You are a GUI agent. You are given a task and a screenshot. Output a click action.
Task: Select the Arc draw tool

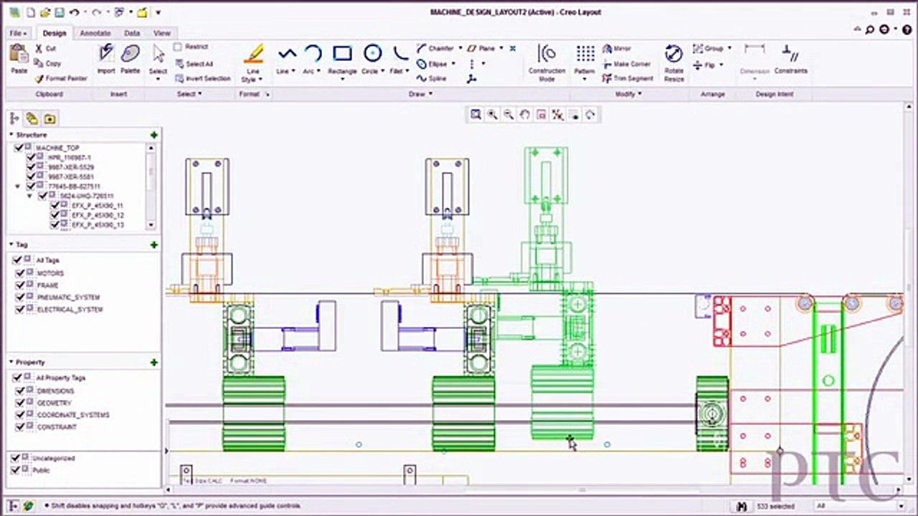312,59
